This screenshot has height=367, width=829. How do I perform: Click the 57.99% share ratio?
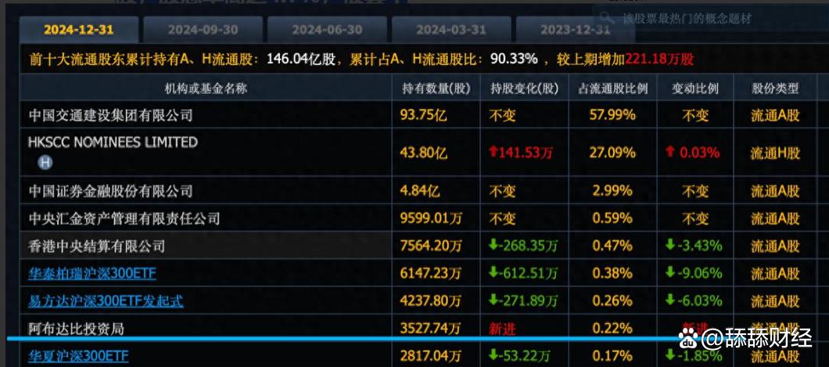point(613,115)
